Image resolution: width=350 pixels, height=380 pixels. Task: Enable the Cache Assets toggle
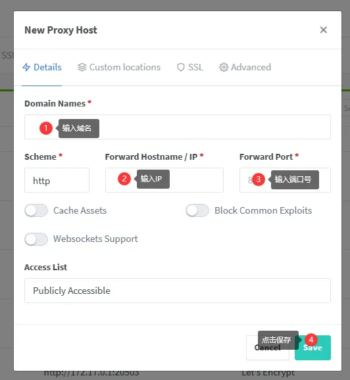36,210
